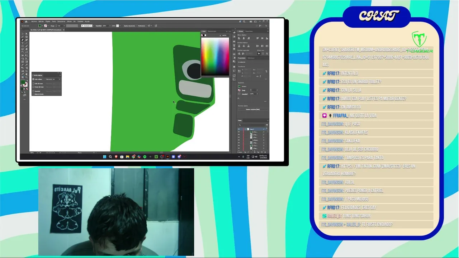Screen dimensions: 459x258
Task: Select the Eraser tool
Action: click(27, 49)
